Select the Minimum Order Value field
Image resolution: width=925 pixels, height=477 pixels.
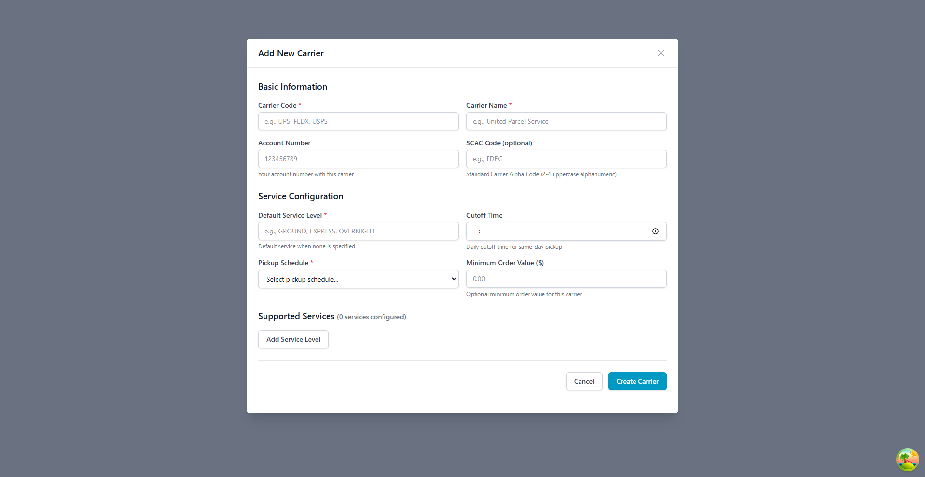click(x=566, y=279)
